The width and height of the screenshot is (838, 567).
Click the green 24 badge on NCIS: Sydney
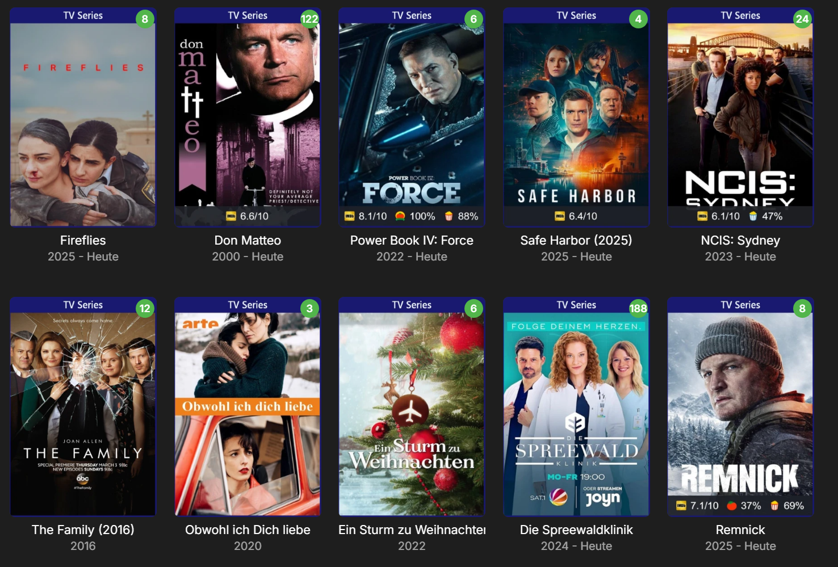[x=802, y=19]
